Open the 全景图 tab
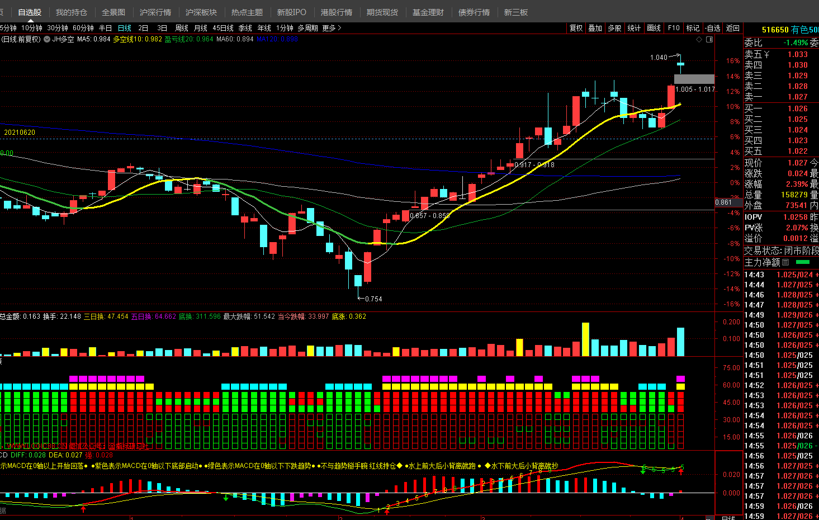819x520 pixels. [113, 12]
